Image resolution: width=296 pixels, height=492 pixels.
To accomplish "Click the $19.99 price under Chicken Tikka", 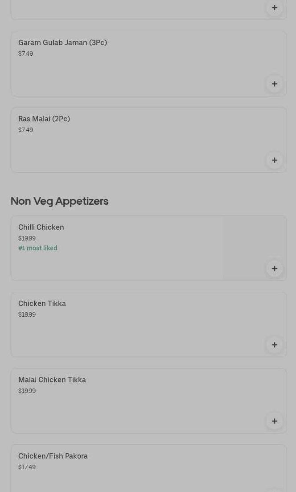I will coord(27,314).
